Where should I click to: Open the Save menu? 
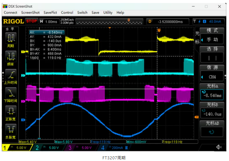pos(95,13)
